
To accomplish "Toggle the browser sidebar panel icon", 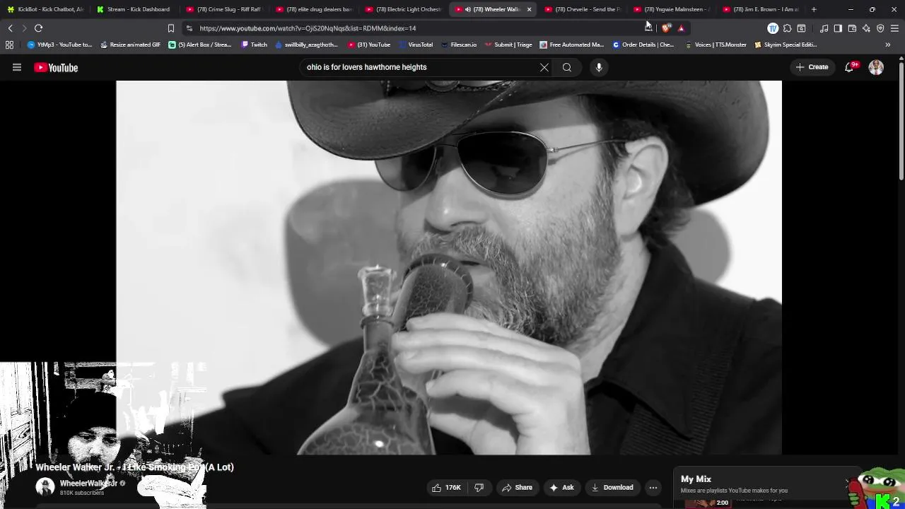I will pyautogui.click(x=838, y=28).
